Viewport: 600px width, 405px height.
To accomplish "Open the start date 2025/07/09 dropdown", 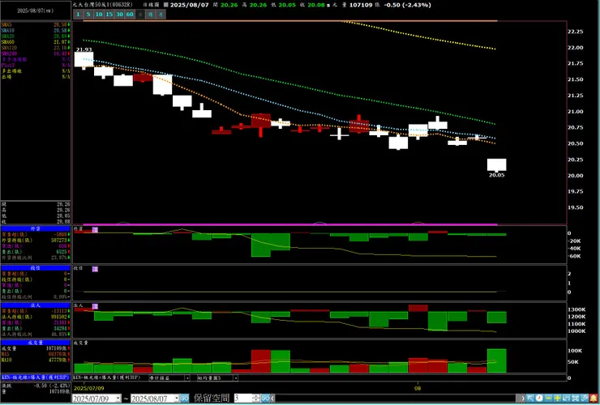I will point(118,399).
